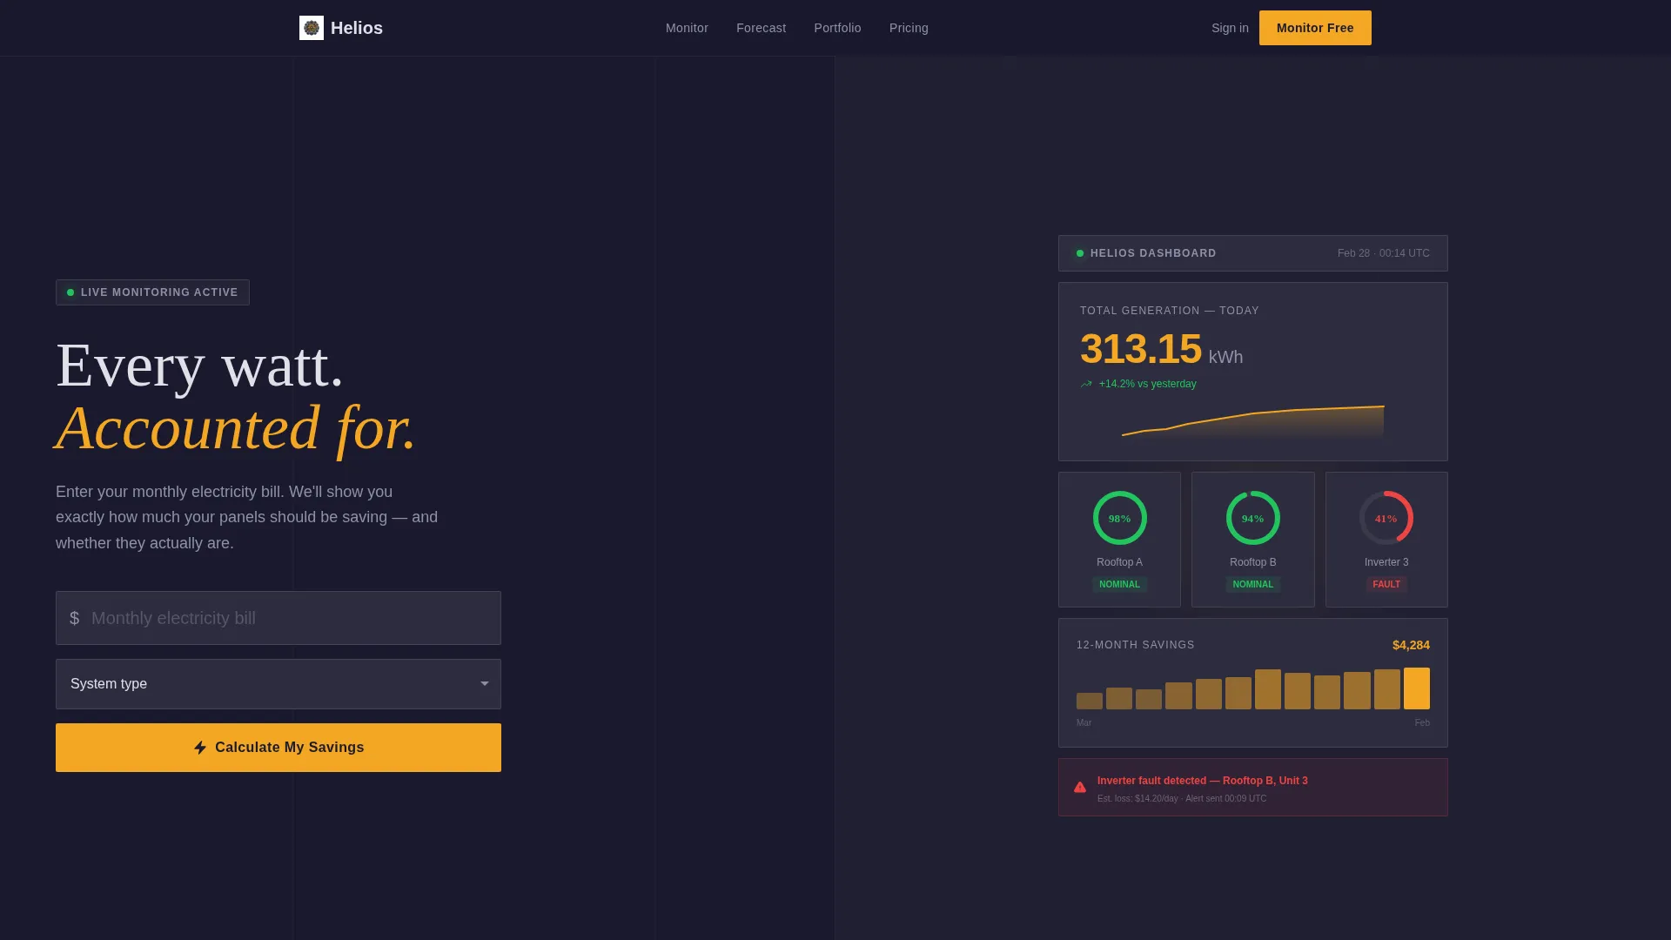Click the HELIOS DASHBOARD title text
Image resolution: width=1671 pixels, height=940 pixels.
tap(1153, 253)
